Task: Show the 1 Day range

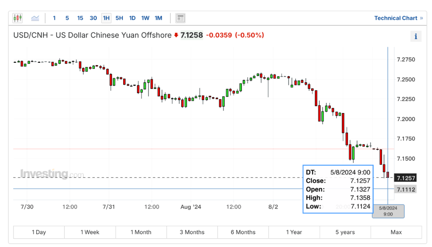Action: click(x=39, y=232)
